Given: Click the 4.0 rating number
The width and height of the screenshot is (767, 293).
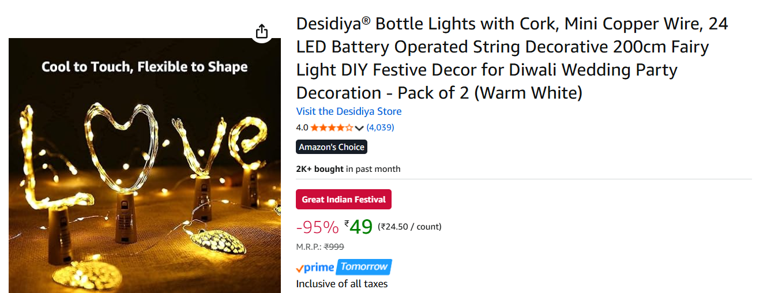Looking at the screenshot, I should (x=302, y=127).
